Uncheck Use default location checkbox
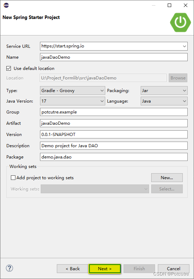 click(x=8, y=68)
